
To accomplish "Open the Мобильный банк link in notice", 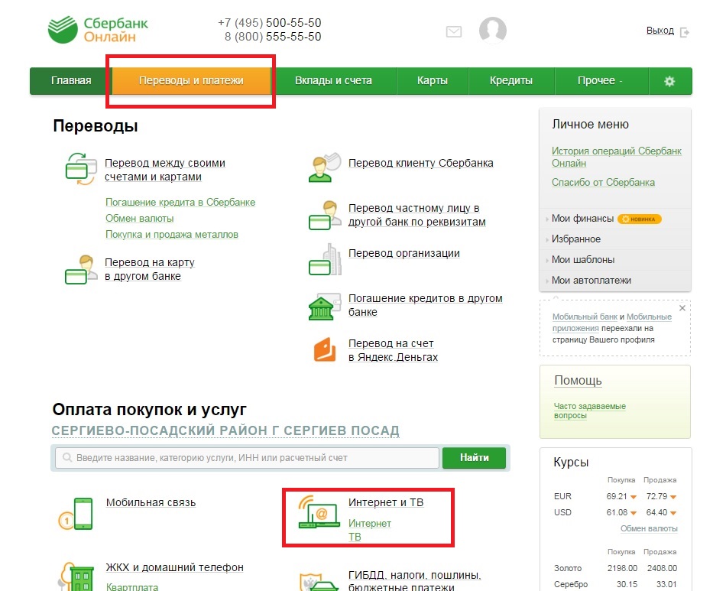I will click(x=585, y=317).
